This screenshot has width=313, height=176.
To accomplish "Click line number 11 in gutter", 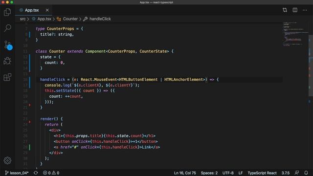I will [25, 51].
